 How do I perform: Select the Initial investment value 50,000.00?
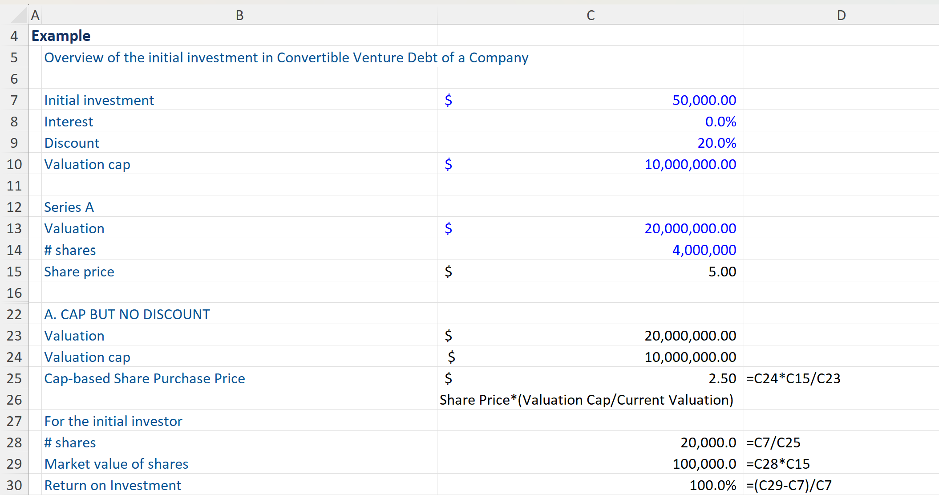click(x=704, y=100)
